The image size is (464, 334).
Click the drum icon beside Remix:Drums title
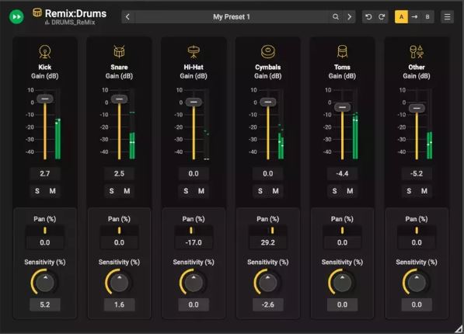click(37, 12)
